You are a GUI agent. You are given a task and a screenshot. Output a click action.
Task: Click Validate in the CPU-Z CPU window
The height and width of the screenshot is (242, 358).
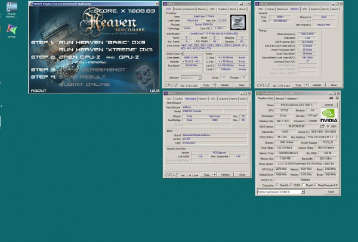[224, 85]
